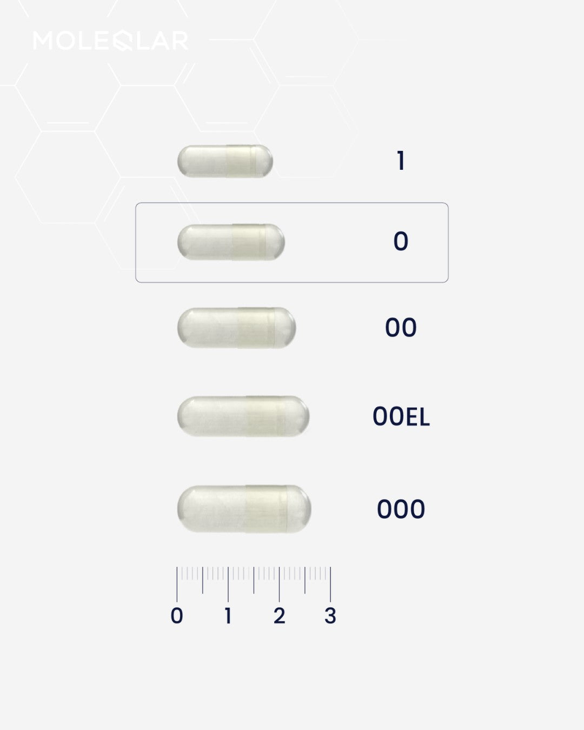This screenshot has height=730, width=584.
Task: Click the MOLEQLAR logo
Action: (111, 41)
